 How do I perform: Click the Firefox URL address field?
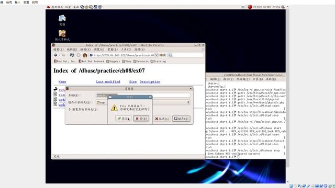tap(122, 55)
